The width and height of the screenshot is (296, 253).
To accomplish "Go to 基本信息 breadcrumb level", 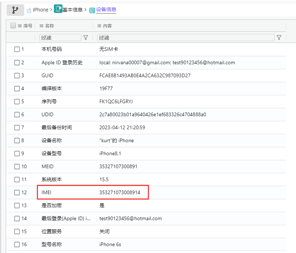I will click(73, 10).
